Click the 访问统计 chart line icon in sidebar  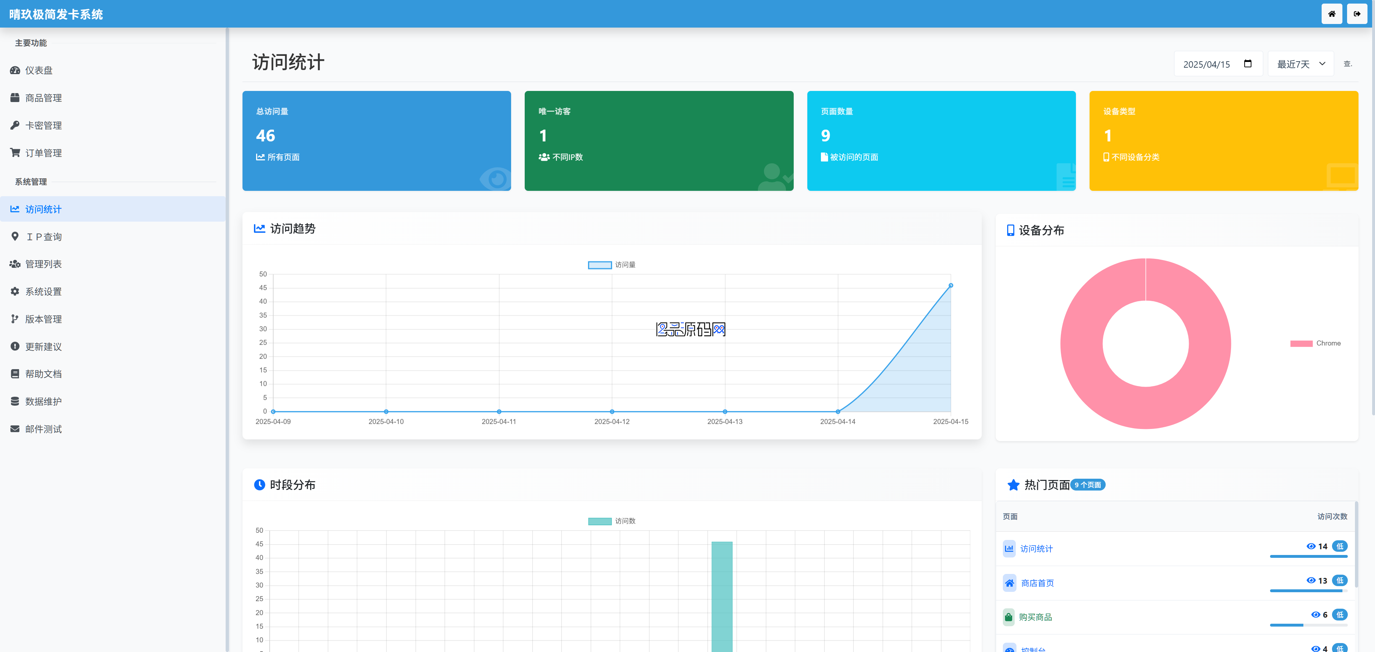coord(15,209)
